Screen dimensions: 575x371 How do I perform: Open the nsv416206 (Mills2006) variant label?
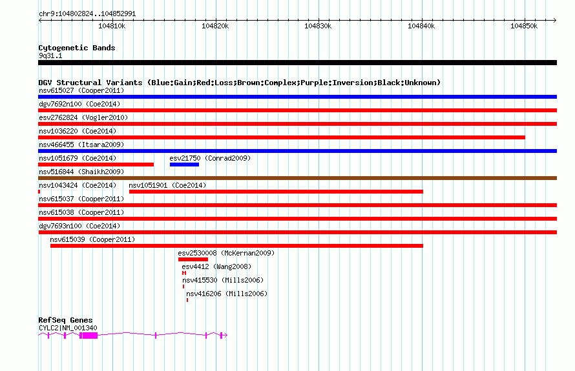pos(227,294)
